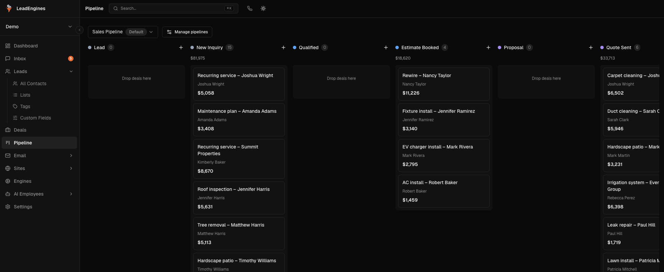664x272 pixels.
Task: Add a deal to Lead column
Action: 181,47
